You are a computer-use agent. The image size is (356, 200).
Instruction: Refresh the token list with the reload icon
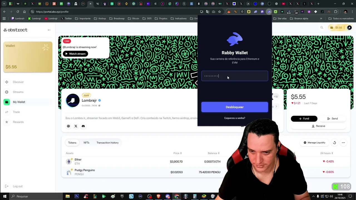pos(334,142)
